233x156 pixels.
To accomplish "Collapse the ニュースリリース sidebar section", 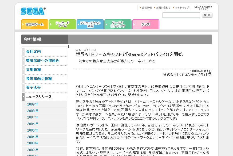I will point(39,97).
